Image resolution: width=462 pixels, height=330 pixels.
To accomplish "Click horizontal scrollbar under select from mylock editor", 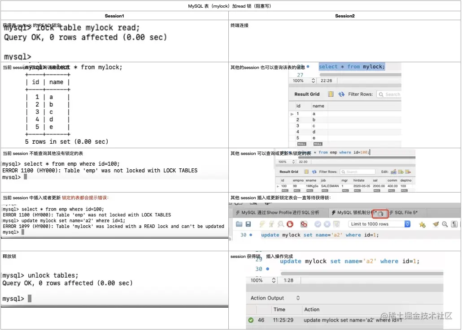I will point(360,75).
